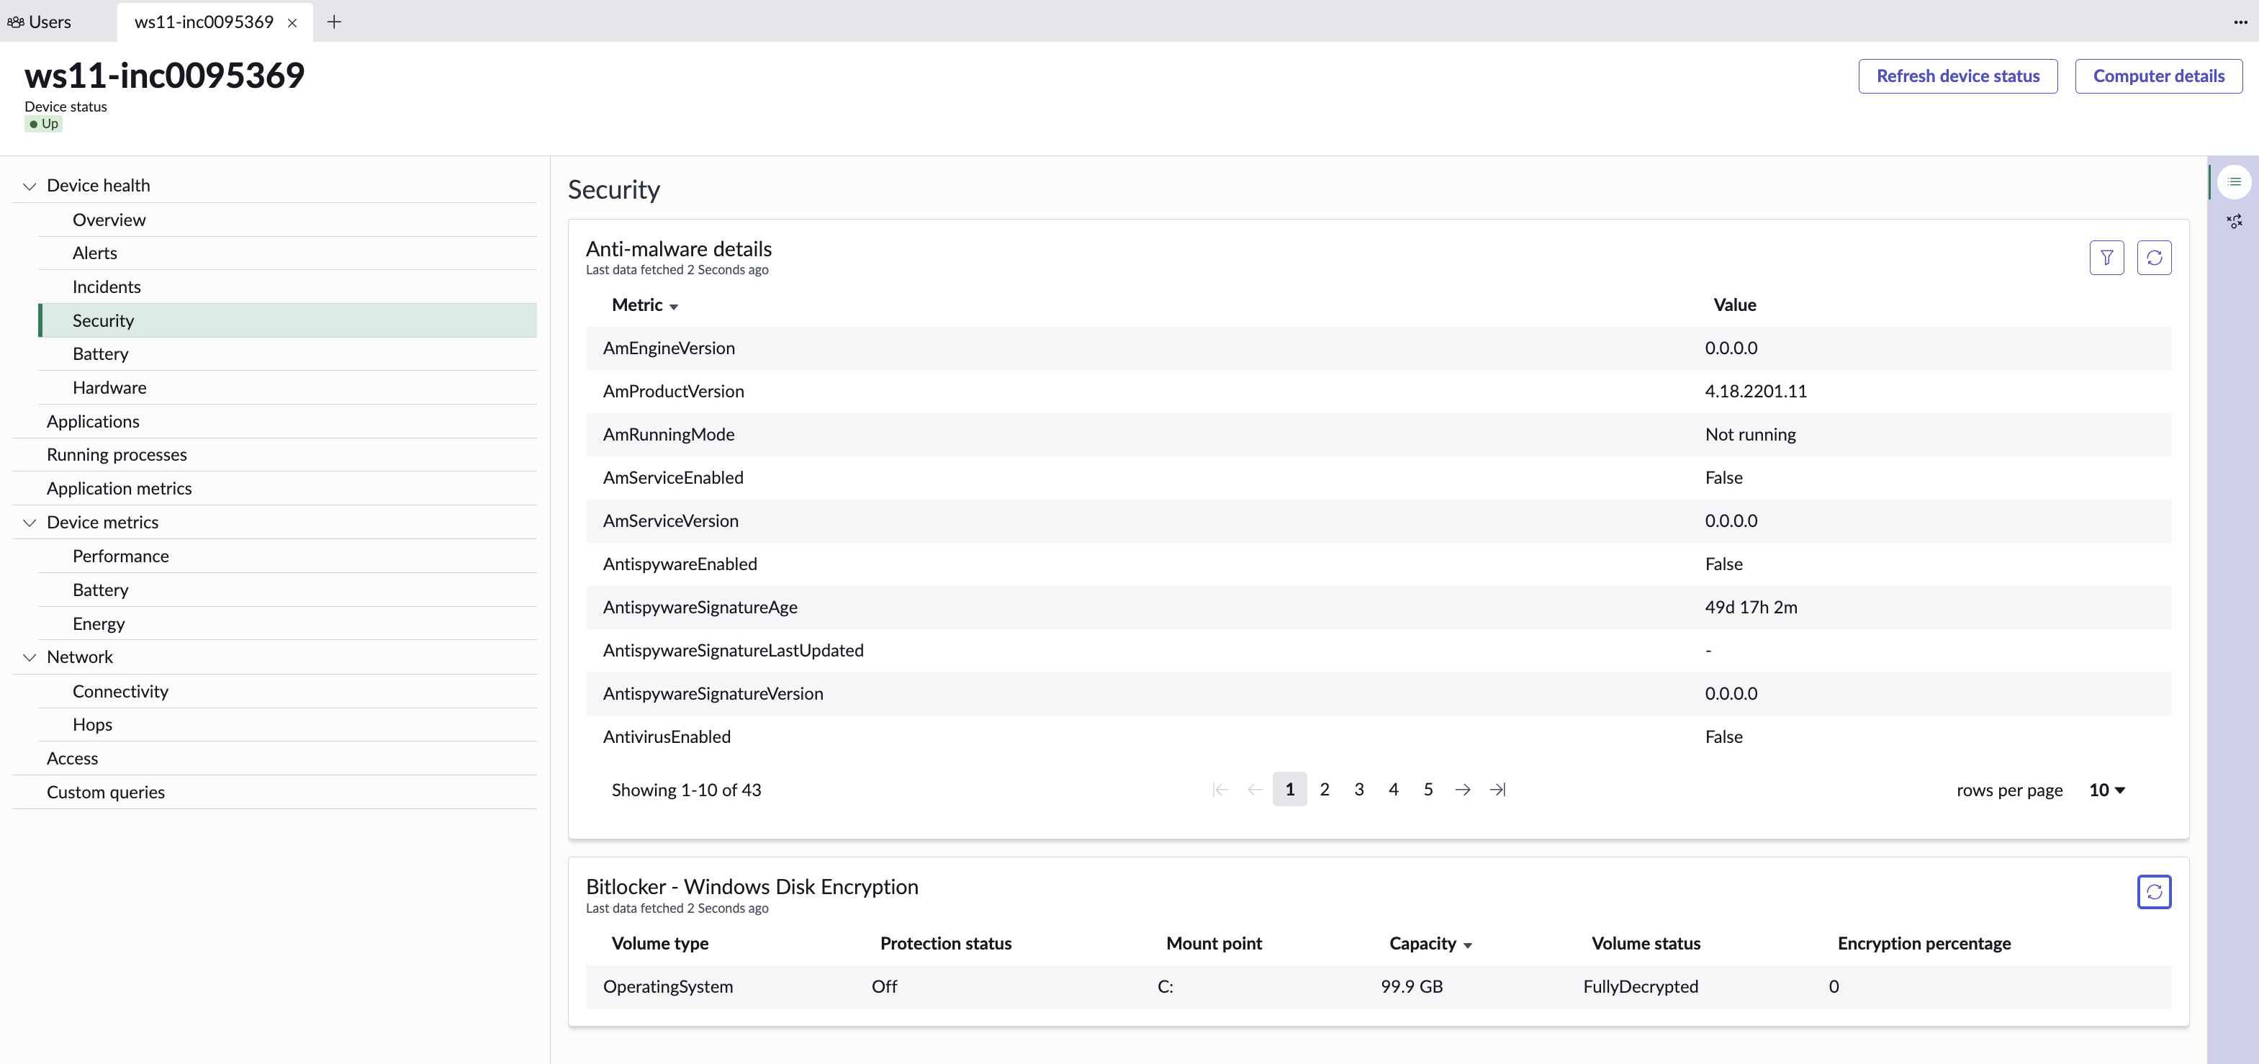Image resolution: width=2259 pixels, height=1064 pixels.
Task: Click the AmProductVersion value 4.18.2201.11
Action: [x=1756, y=391]
